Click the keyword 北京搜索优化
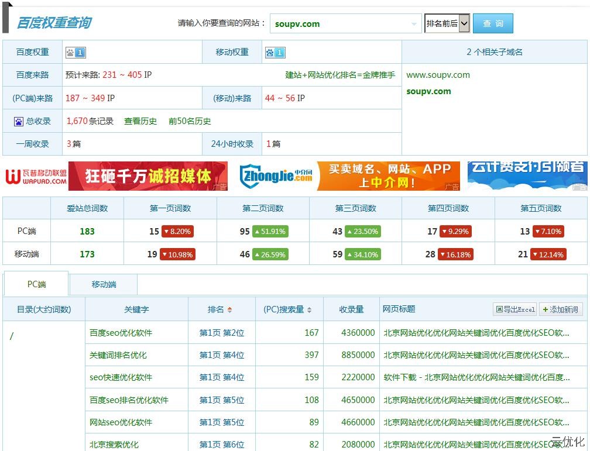The image size is (590, 451). point(114,444)
